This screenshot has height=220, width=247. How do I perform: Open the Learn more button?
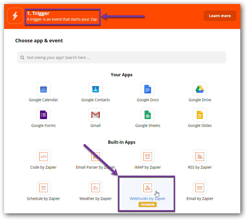pyautogui.click(x=220, y=16)
